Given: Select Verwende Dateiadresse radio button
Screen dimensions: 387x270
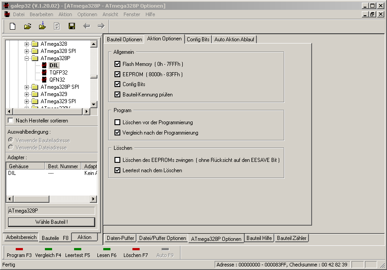Looking at the screenshot, I should point(11,147).
